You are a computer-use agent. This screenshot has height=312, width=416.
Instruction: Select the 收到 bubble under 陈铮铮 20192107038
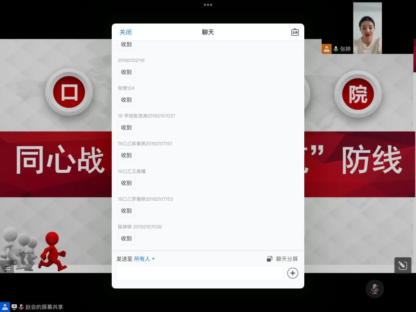tap(126, 238)
